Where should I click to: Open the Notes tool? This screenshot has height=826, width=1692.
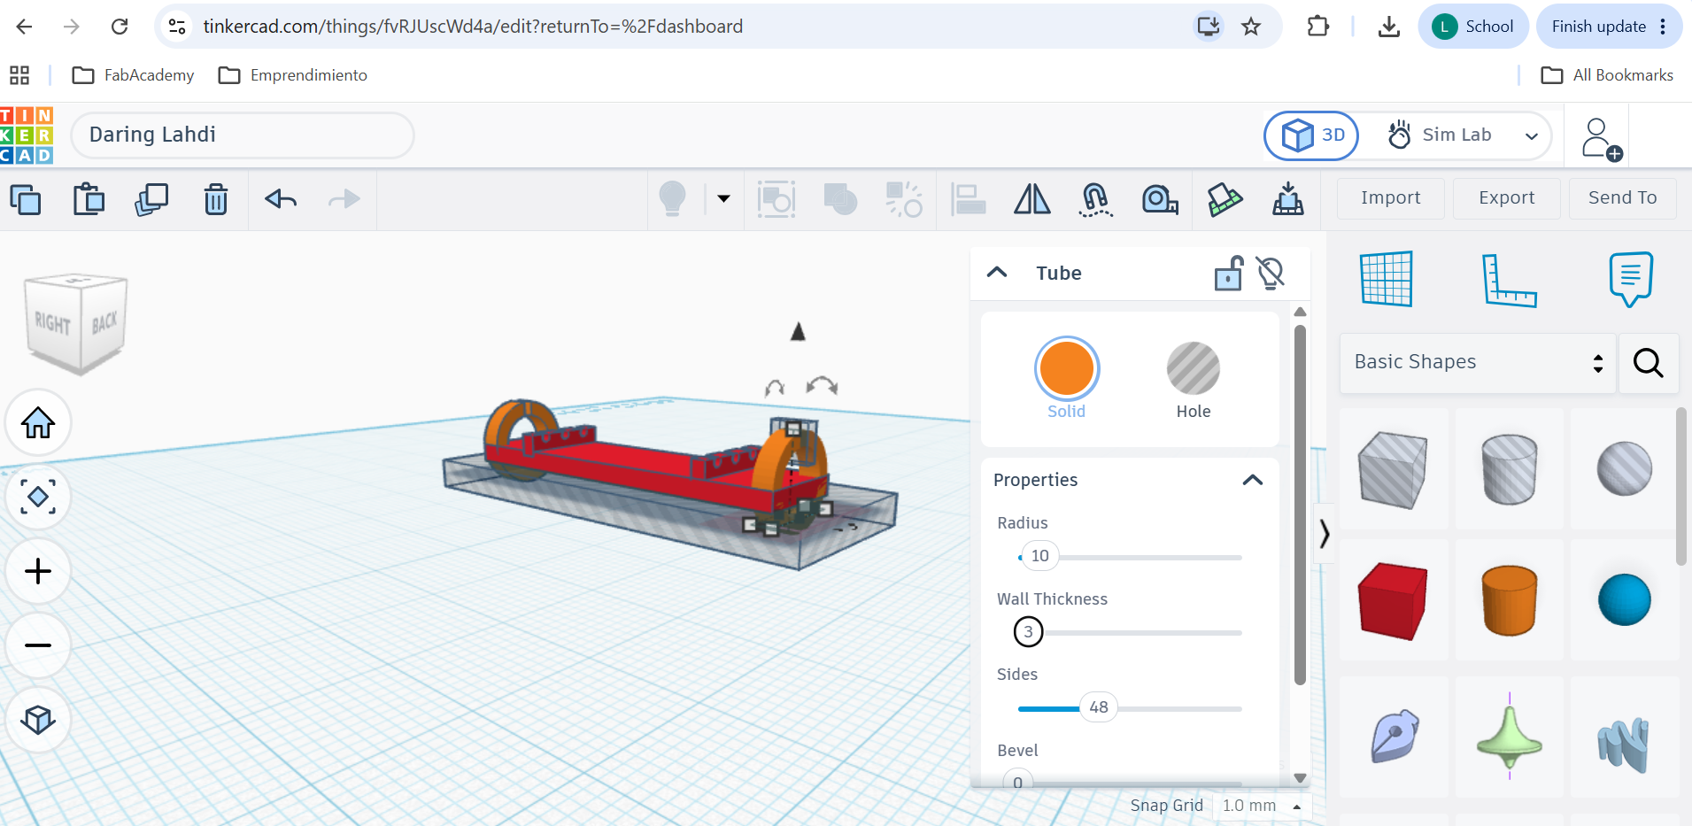(x=1630, y=279)
